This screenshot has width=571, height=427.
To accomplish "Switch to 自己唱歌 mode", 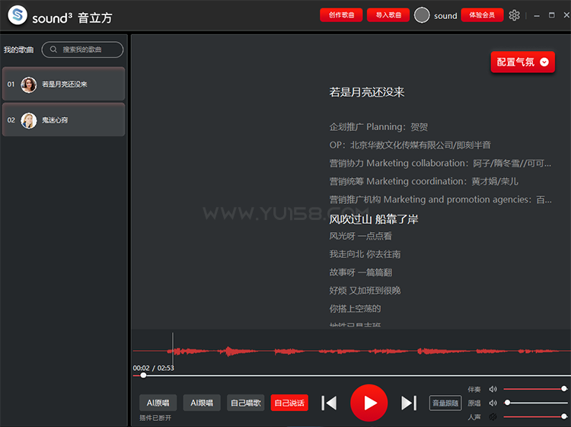I will 246,403.
